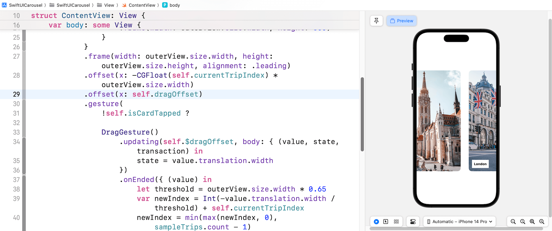Click the code editor vertical scrollbar
This screenshot has height=231, width=552.
coord(362,114)
